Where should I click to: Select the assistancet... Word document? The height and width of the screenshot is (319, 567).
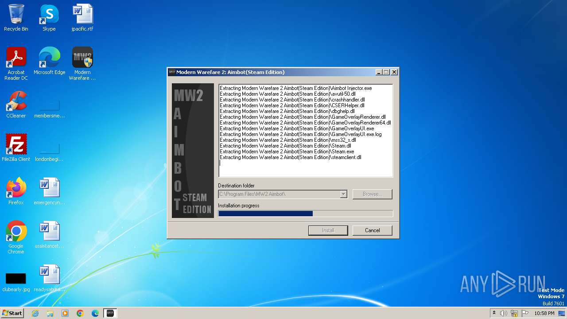tap(49, 234)
